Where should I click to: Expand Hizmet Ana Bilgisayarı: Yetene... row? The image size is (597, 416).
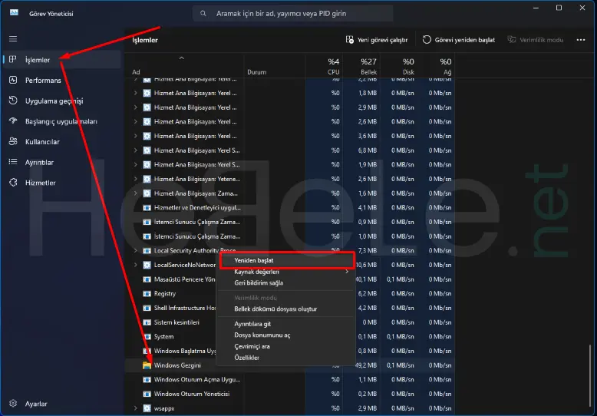(136, 179)
